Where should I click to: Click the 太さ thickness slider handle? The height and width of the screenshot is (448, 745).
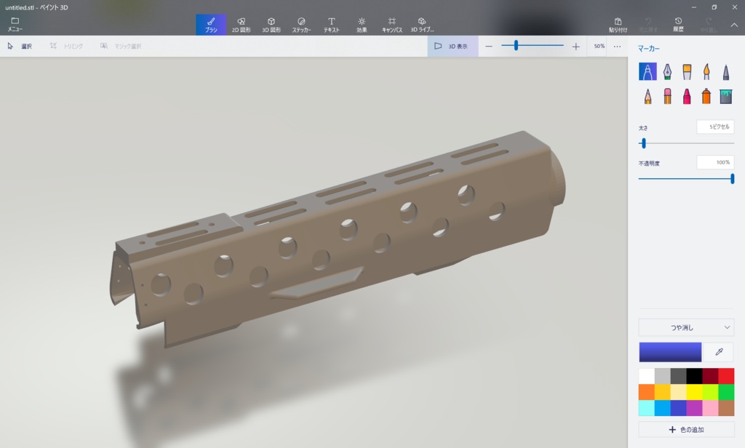(x=644, y=143)
